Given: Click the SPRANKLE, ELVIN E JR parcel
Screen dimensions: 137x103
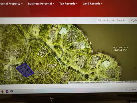Looking at the screenshot, I should point(66,76).
